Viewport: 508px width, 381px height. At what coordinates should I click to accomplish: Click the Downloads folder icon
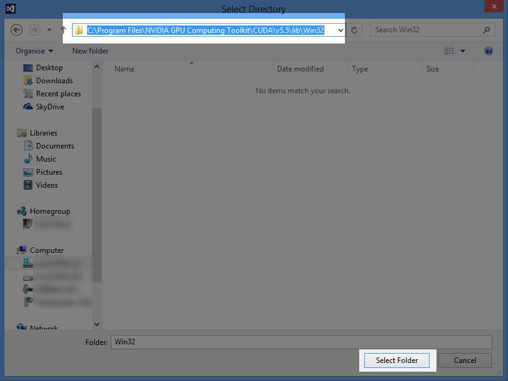[x=28, y=81]
